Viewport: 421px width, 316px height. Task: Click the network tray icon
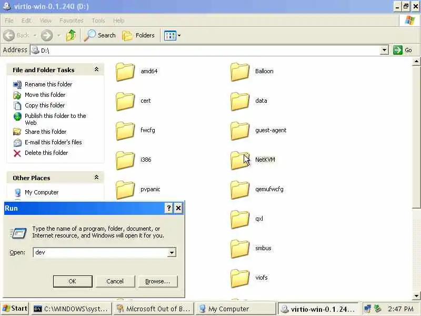367,309
